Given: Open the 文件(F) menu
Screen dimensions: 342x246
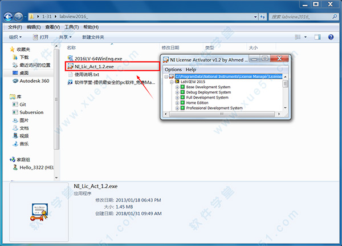Looking at the screenshot, I should (15, 27).
